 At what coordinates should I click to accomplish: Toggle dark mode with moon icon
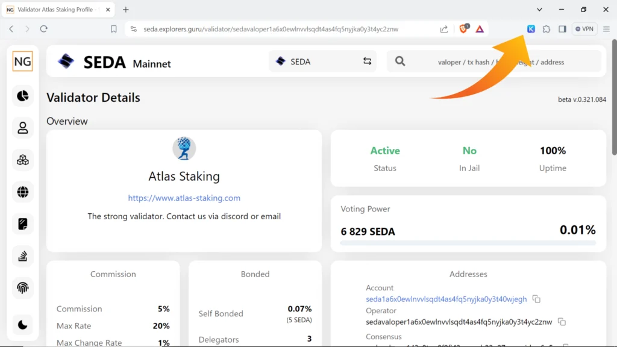pos(23,325)
